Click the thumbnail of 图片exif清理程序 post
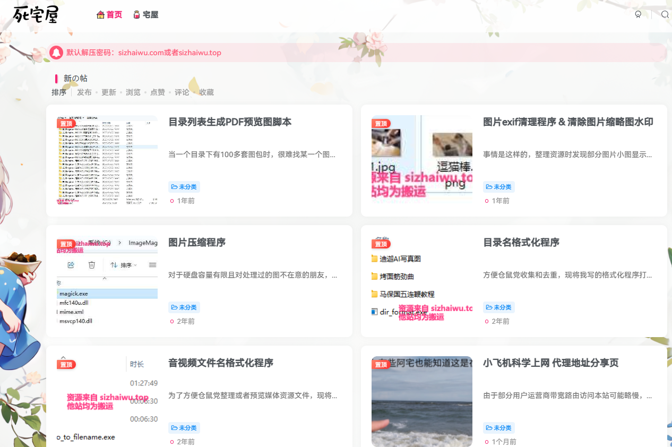The width and height of the screenshot is (672, 447). [x=422, y=160]
